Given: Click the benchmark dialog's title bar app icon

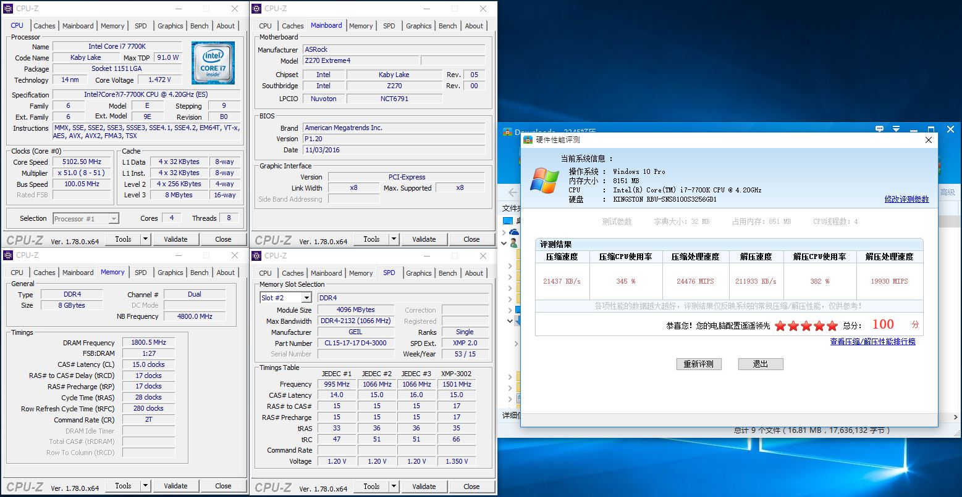Looking at the screenshot, I should pos(528,140).
